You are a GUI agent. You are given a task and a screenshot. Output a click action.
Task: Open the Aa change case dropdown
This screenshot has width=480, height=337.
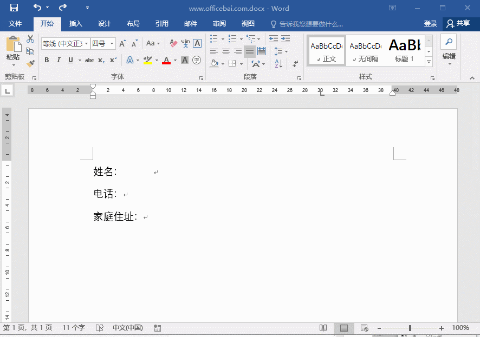[x=153, y=43]
